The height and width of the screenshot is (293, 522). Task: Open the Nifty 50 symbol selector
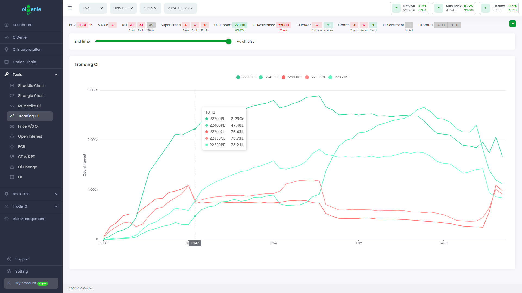(x=123, y=8)
